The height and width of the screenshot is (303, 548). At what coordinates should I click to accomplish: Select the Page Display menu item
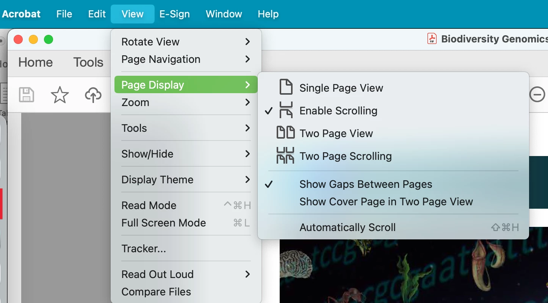[x=186, y=85]
